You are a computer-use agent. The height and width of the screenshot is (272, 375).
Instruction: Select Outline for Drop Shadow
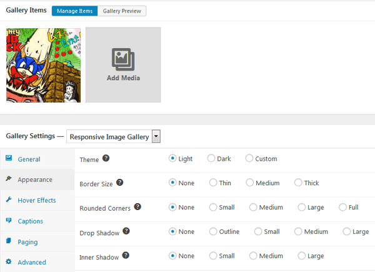pos(214,231)
